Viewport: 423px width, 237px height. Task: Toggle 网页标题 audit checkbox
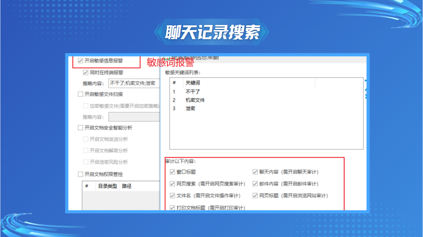click(x=255, y=196)
